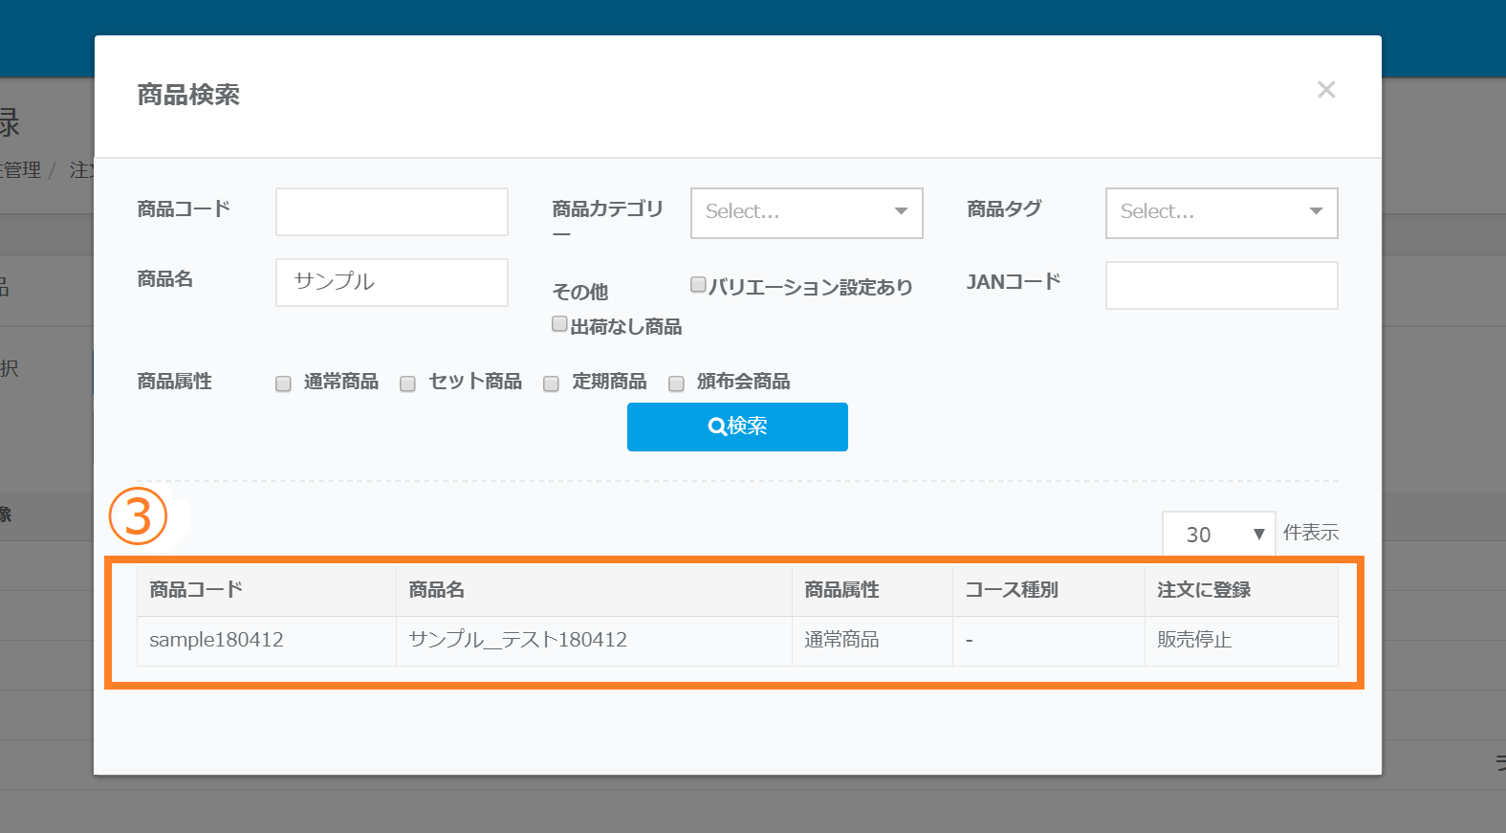Enable the バリエーション設定あり checkbox
The height and width of the screenshot is (833, 1506).
pos(698,285)
